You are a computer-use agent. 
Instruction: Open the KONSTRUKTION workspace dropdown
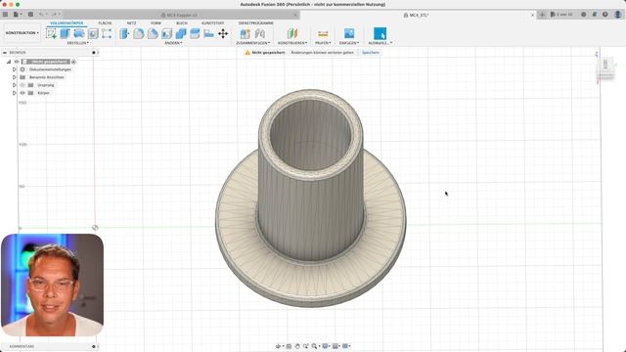coord(22,32)
